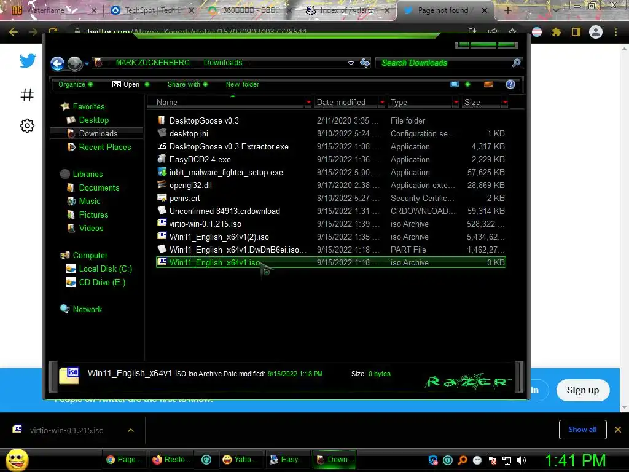This screenshot has height=472, width=629.
Task: Select Win11_English_x64v1(2).iso file
Action: (219, 237)
